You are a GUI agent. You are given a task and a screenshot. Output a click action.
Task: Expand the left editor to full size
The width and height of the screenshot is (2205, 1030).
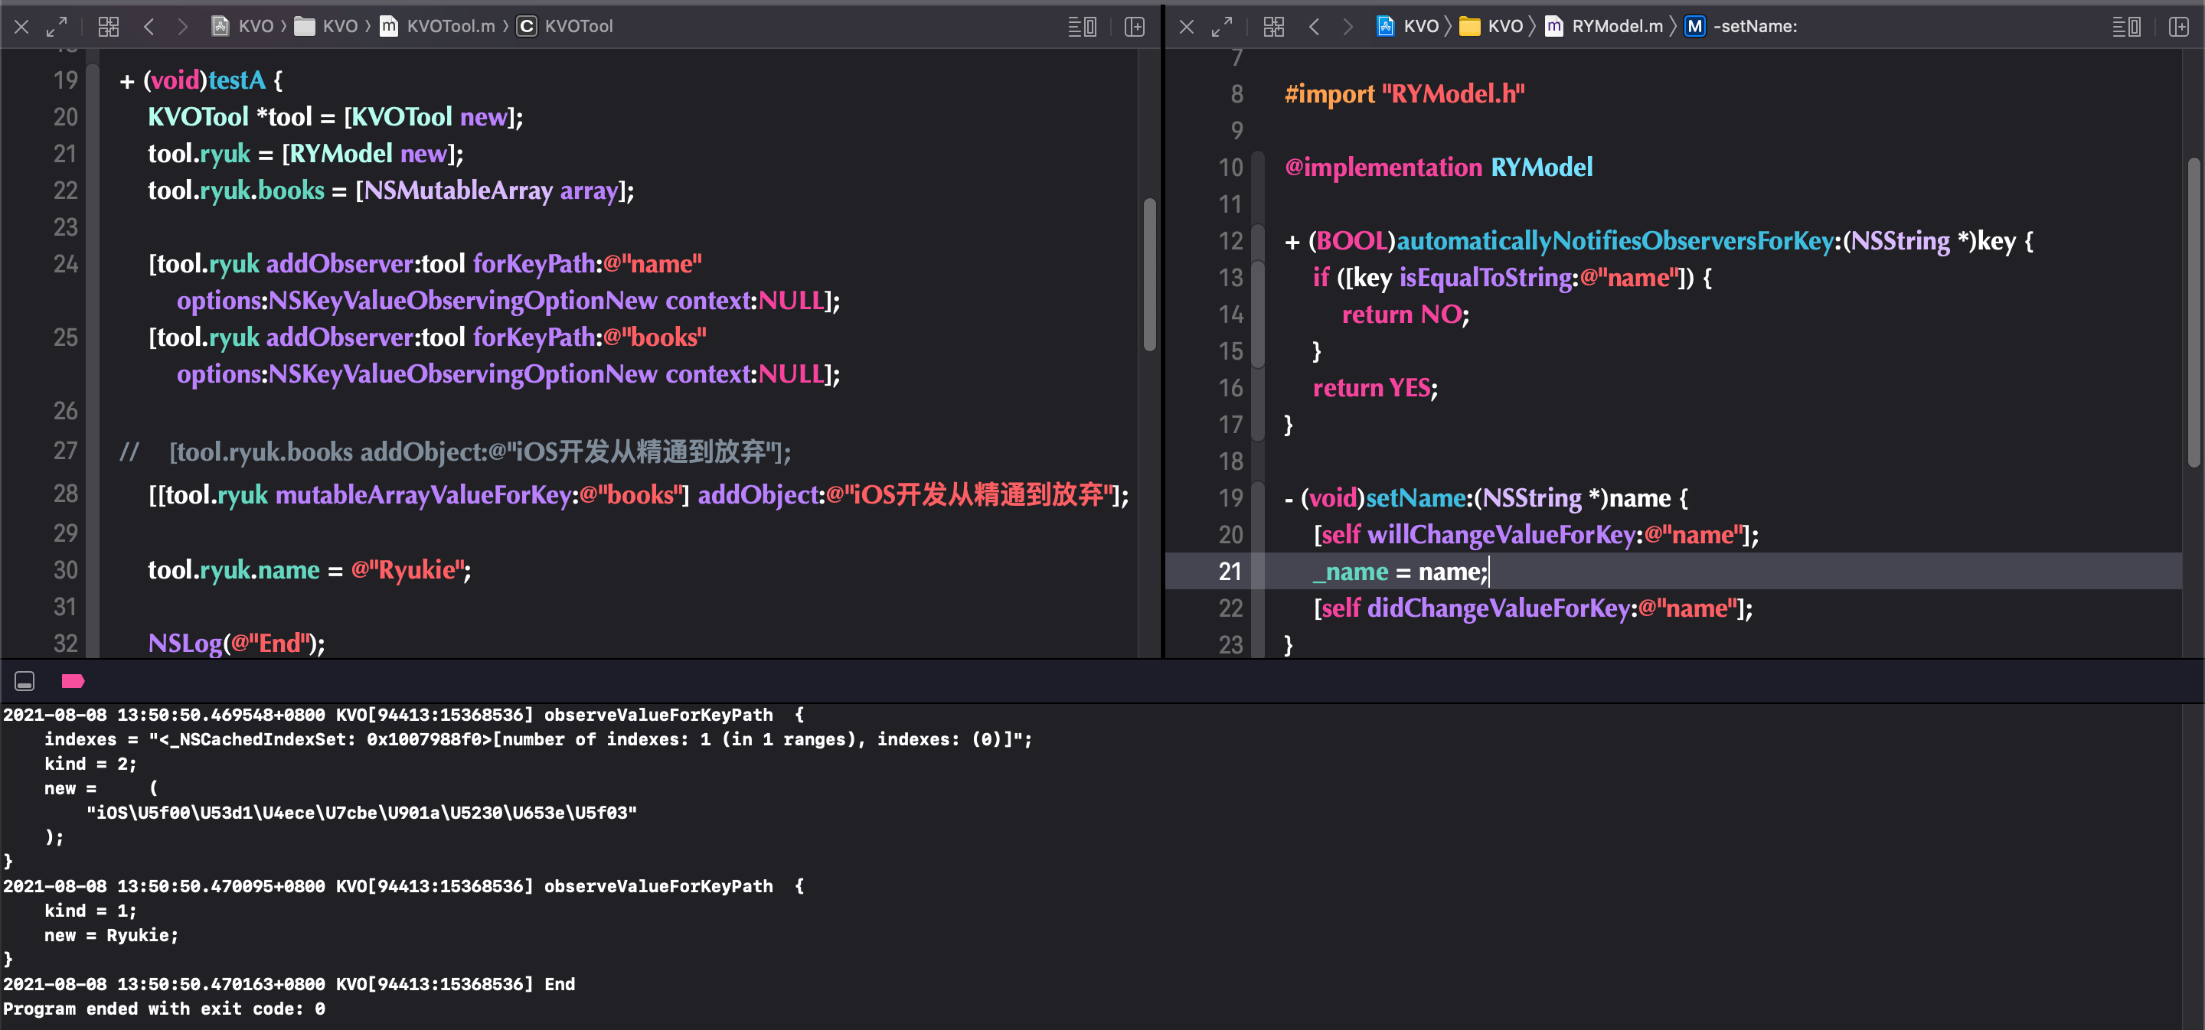[57, 27]
